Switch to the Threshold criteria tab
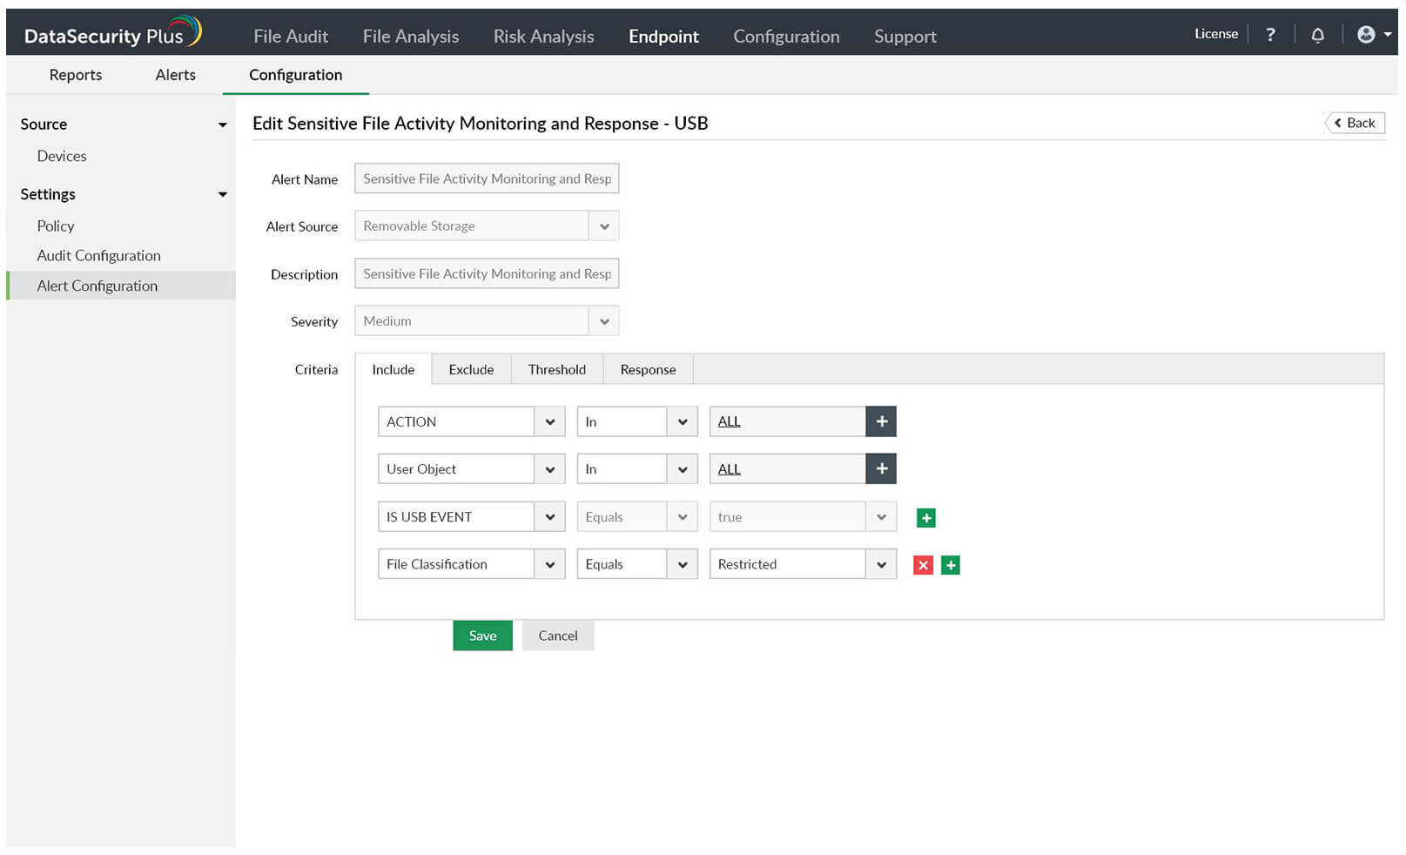This screenshot has width=1406, height=855. (556, 369)
